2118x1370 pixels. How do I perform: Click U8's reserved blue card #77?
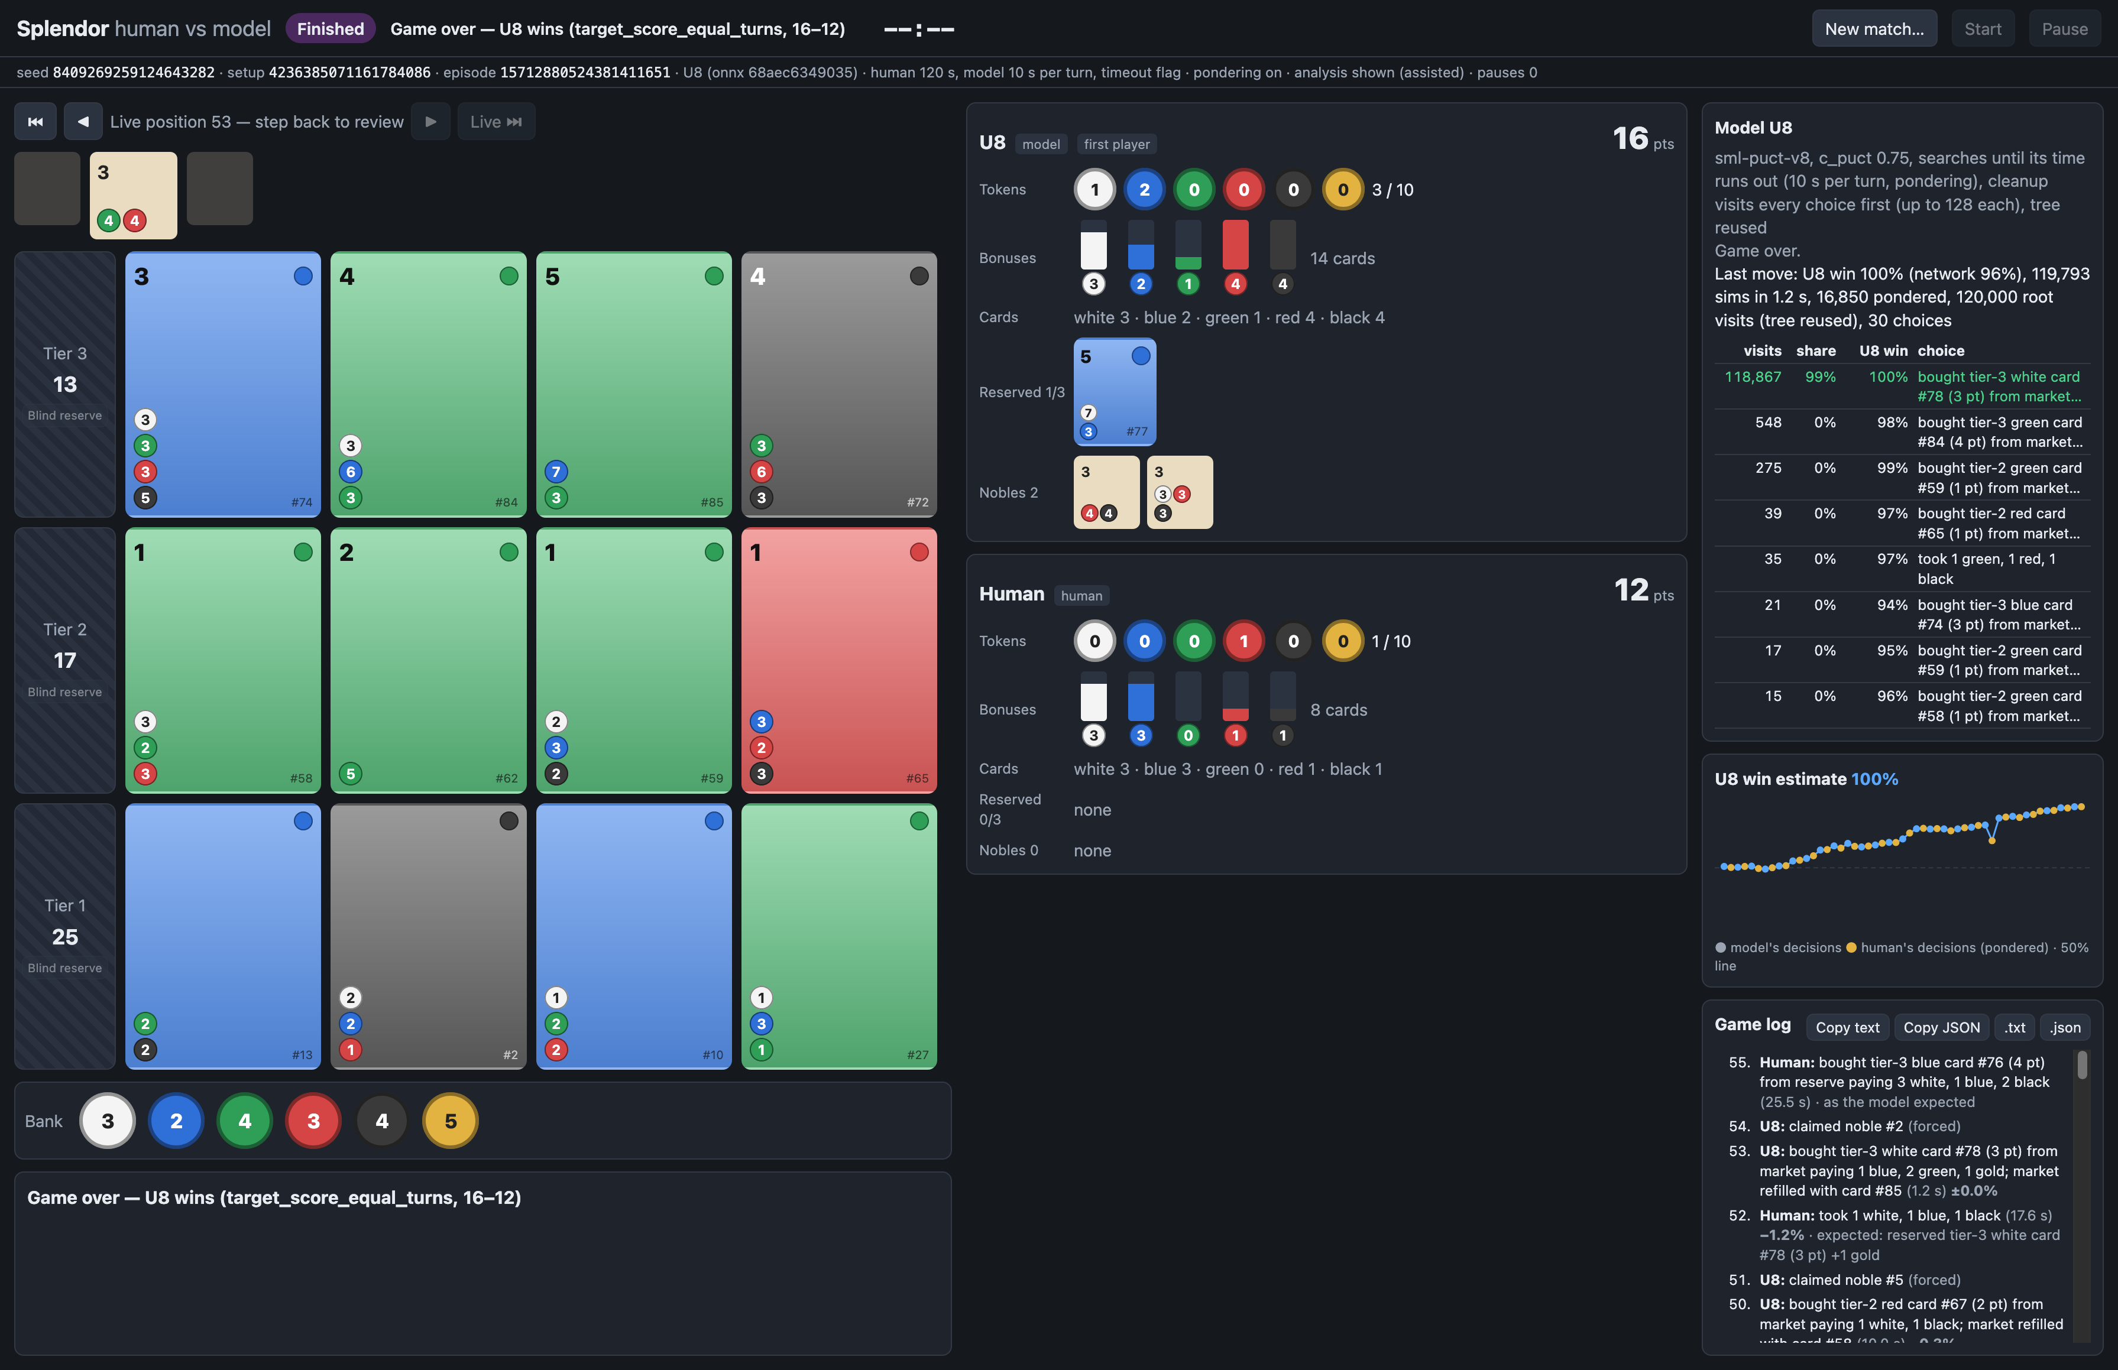1115,391
